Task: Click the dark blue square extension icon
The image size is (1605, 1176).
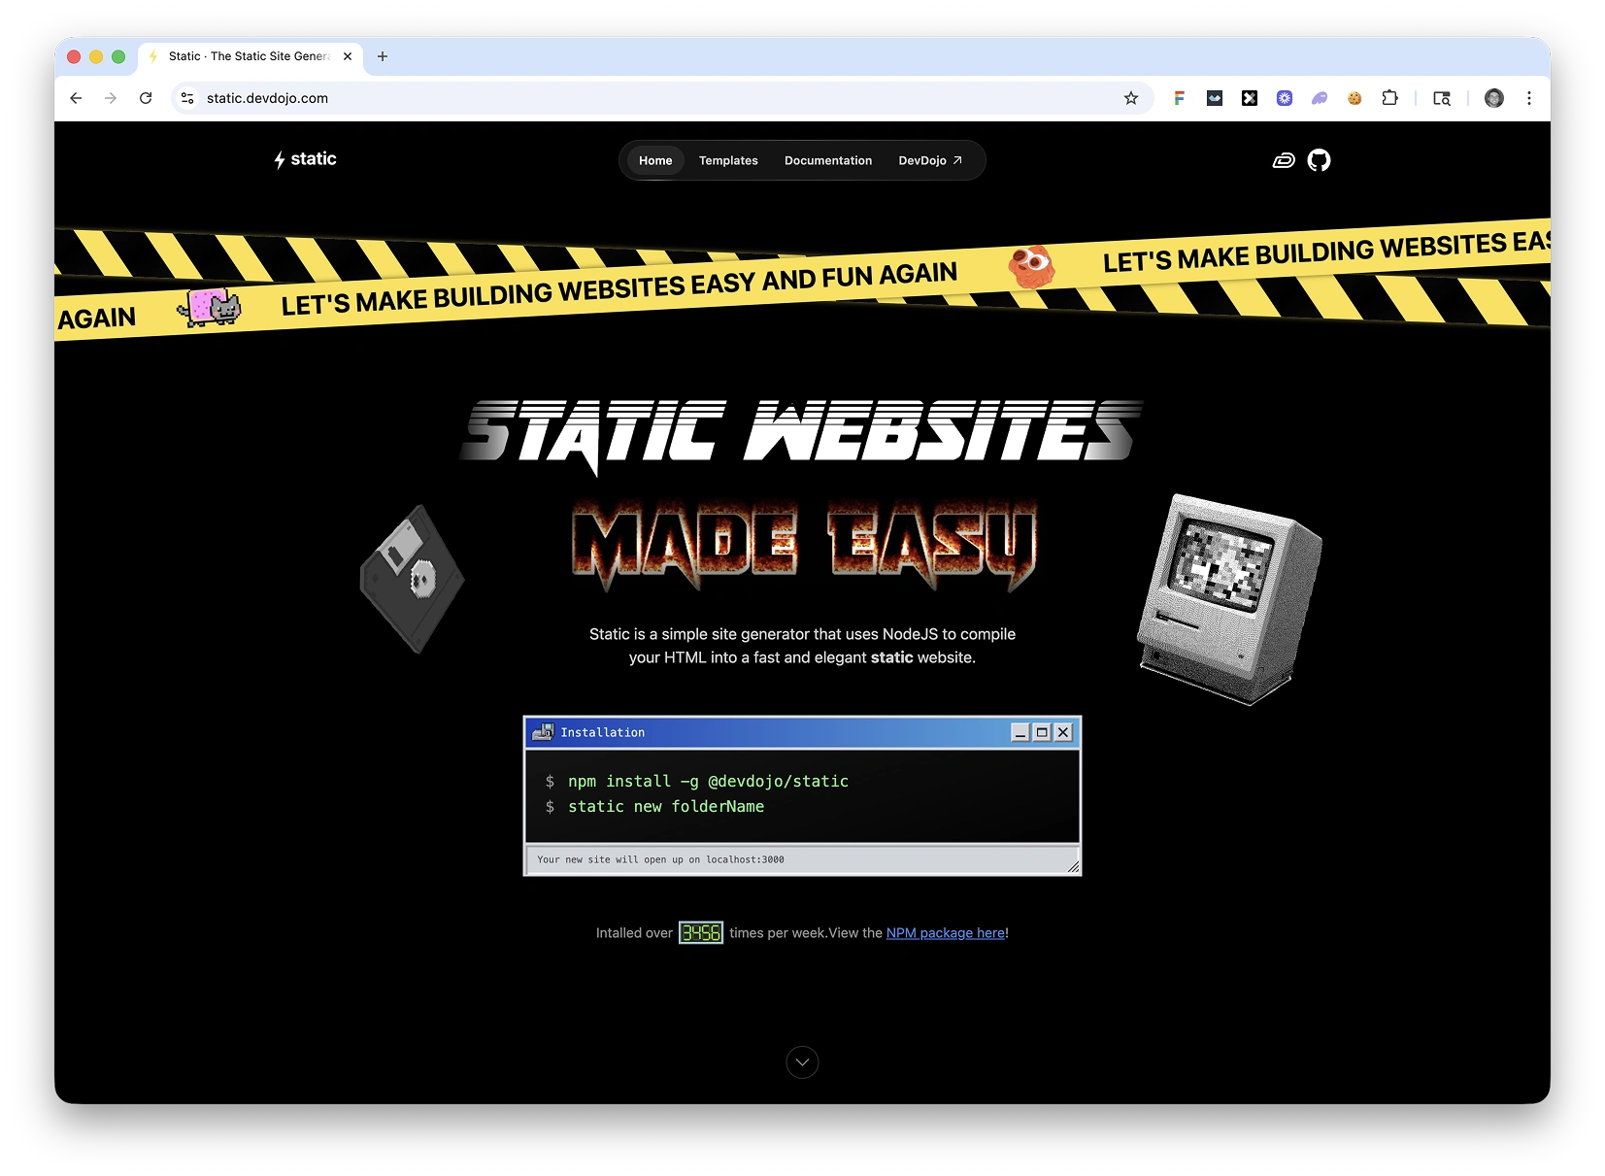Action: point(1215,98)
